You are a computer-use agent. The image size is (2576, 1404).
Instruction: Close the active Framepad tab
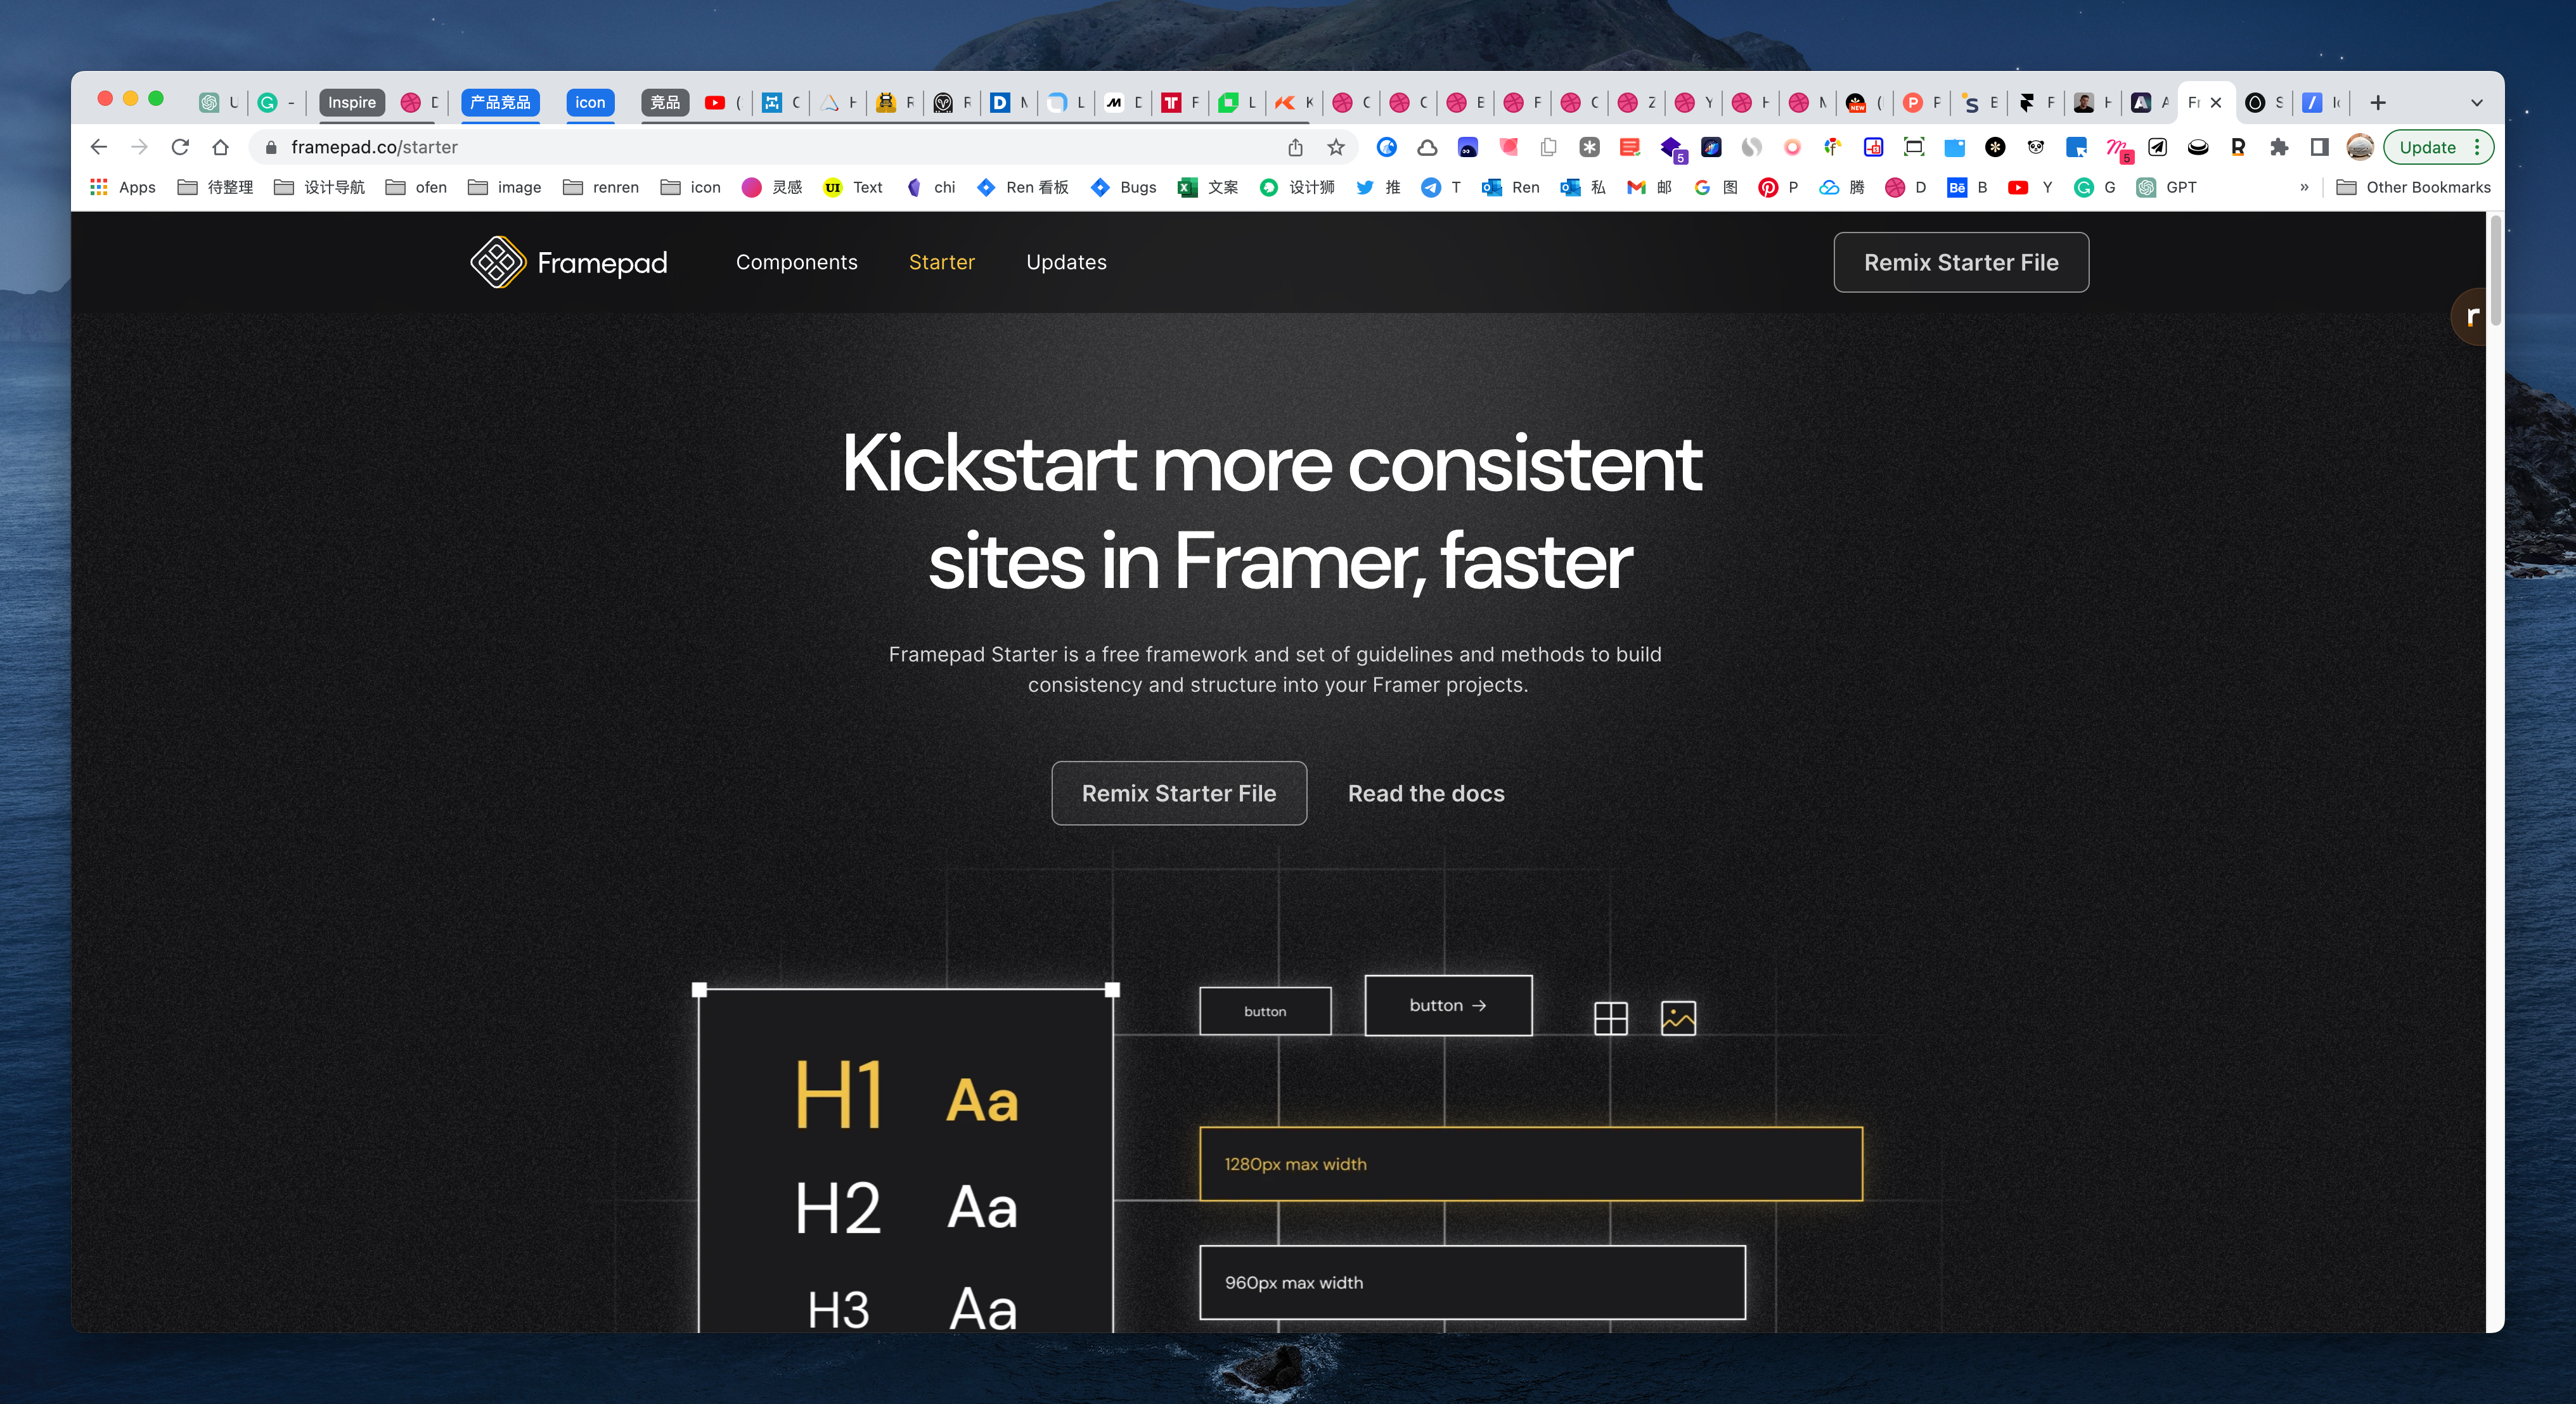pos(2216,102)
